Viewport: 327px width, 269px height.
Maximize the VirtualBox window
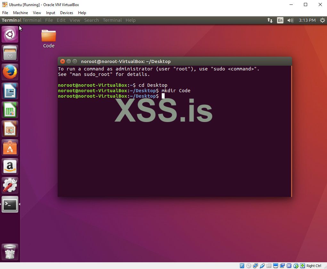pyautogui.click(x=306, y=4)
